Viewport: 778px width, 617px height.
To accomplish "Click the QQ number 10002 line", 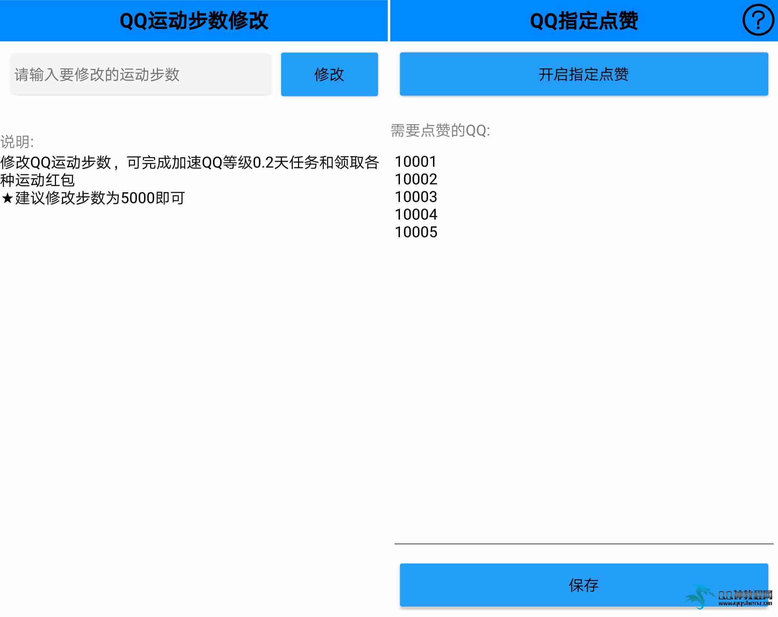I will pos(416,179).
